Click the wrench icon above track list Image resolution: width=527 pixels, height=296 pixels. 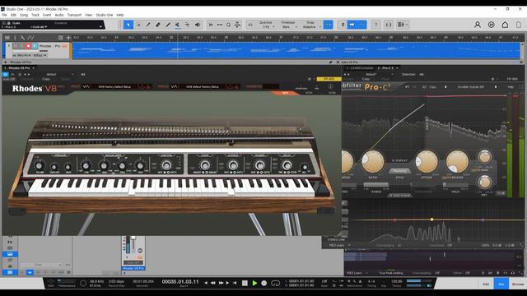click(x=22, y=38)
